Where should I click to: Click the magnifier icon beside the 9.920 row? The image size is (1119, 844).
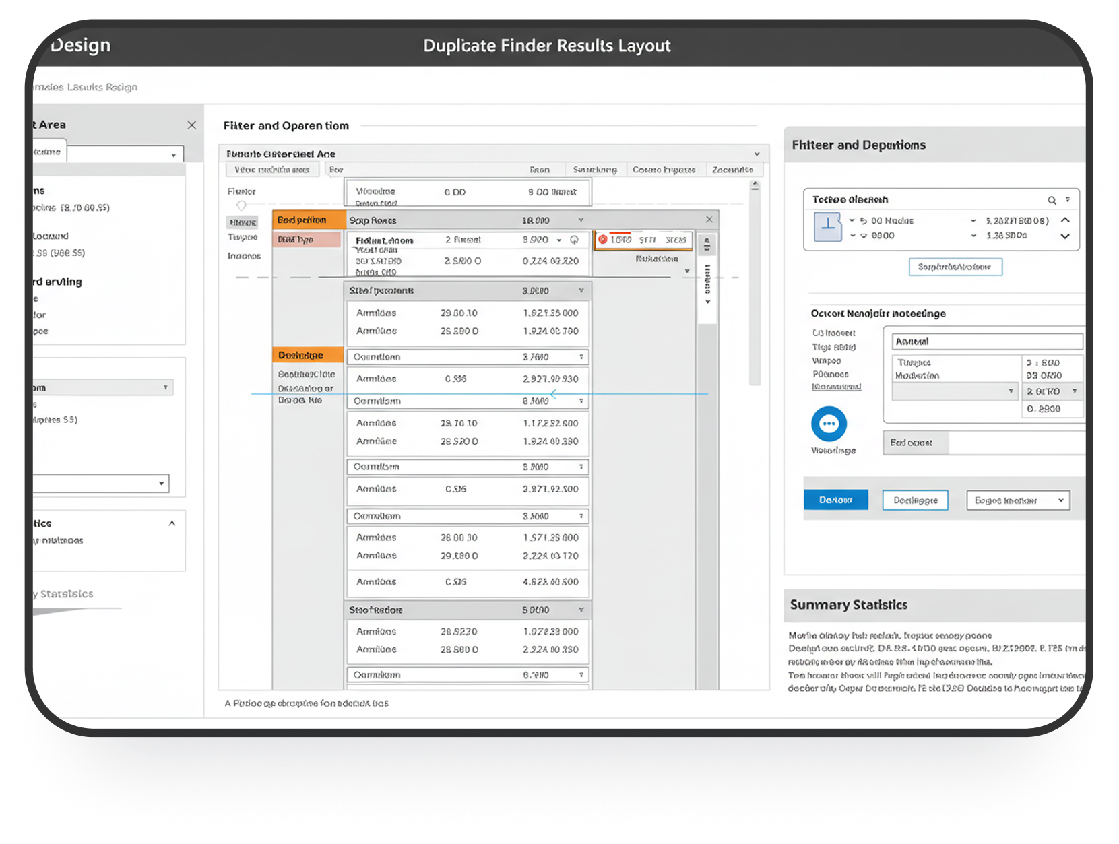point(574,240)
